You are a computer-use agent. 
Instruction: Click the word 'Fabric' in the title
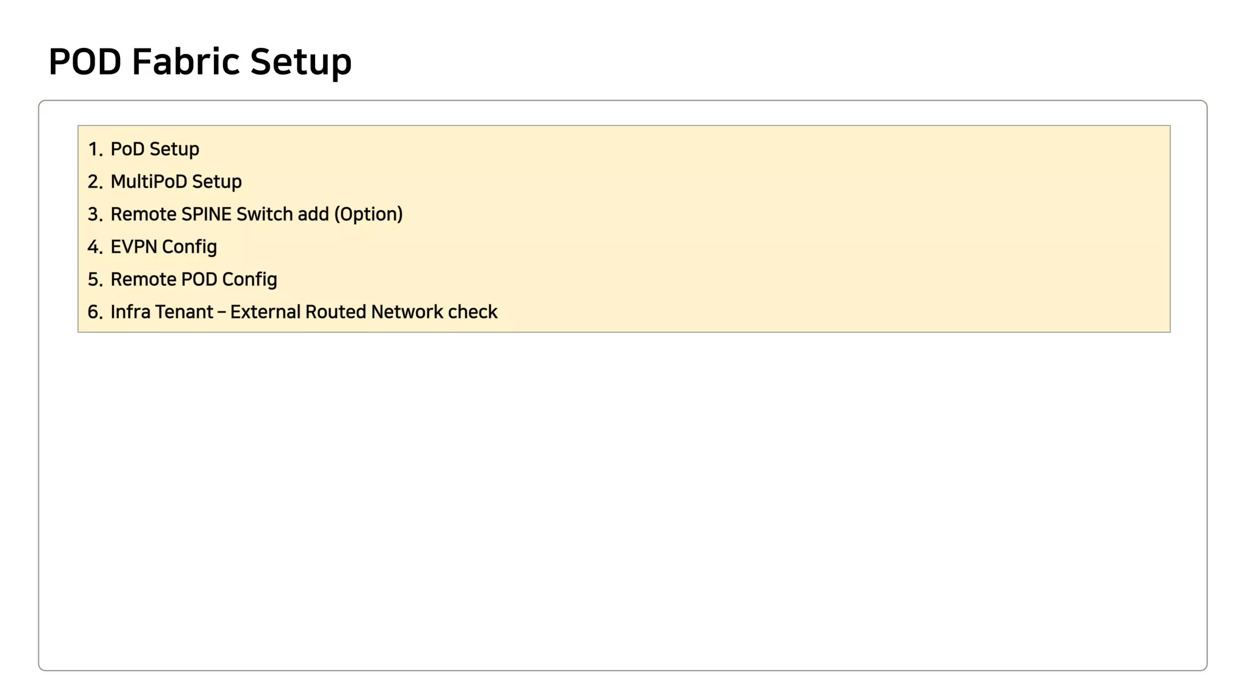[185, 62]
